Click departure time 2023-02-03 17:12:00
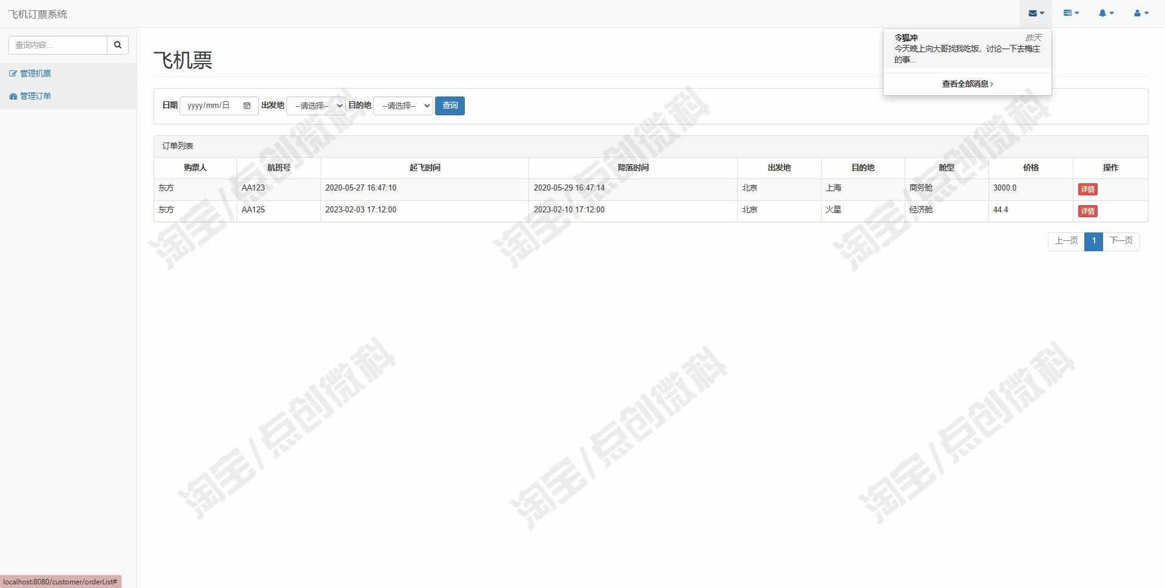This screenshot has width=1165, height=588. 425,210
